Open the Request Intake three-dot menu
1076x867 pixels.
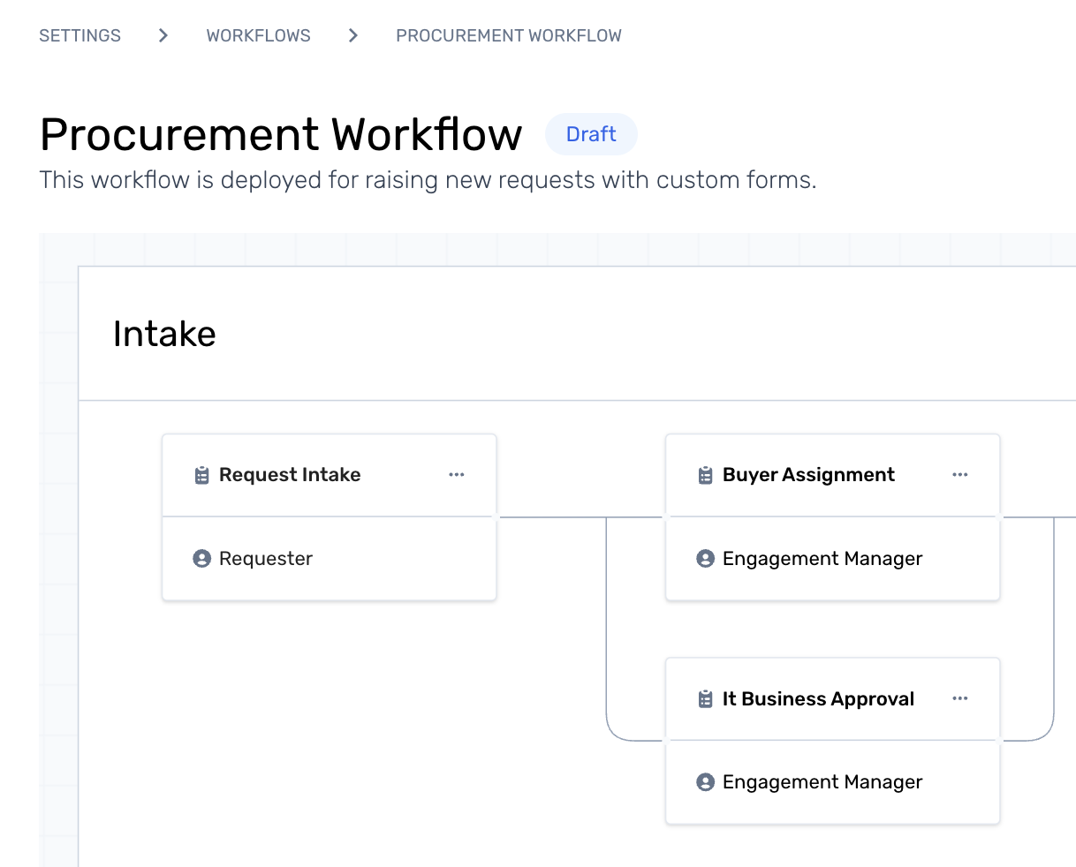457,475
